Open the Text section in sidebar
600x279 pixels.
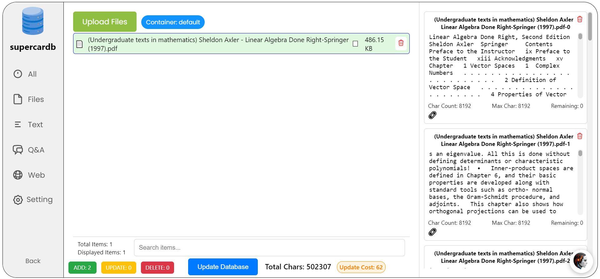(x=29, y=124)
